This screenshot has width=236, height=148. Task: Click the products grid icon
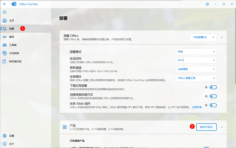click(65, 127)
